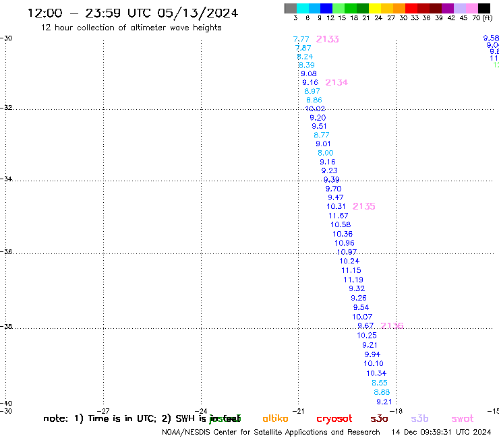Choose the bright red swatch in the color scale
Viewport: 499px width, 438px height.
coord(411,8)
